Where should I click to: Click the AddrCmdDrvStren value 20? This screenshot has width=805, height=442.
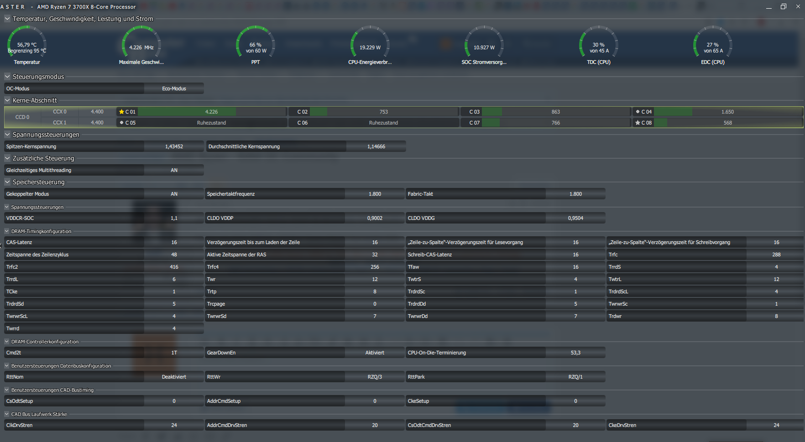375,425
